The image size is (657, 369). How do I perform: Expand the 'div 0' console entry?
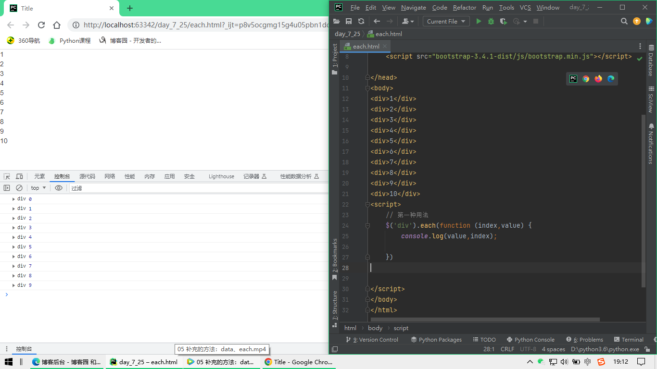point(14,199)
